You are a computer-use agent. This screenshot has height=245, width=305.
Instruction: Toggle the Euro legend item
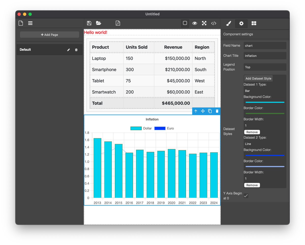click(164, 128)
